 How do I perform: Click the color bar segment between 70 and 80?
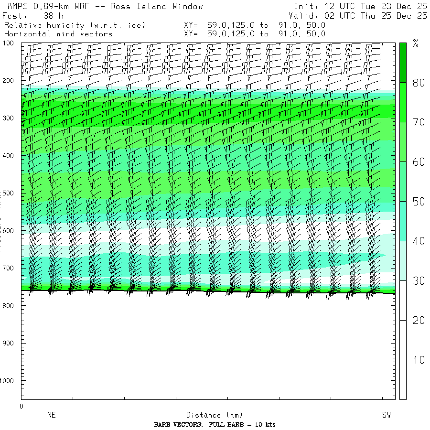(x=403, y=102)
